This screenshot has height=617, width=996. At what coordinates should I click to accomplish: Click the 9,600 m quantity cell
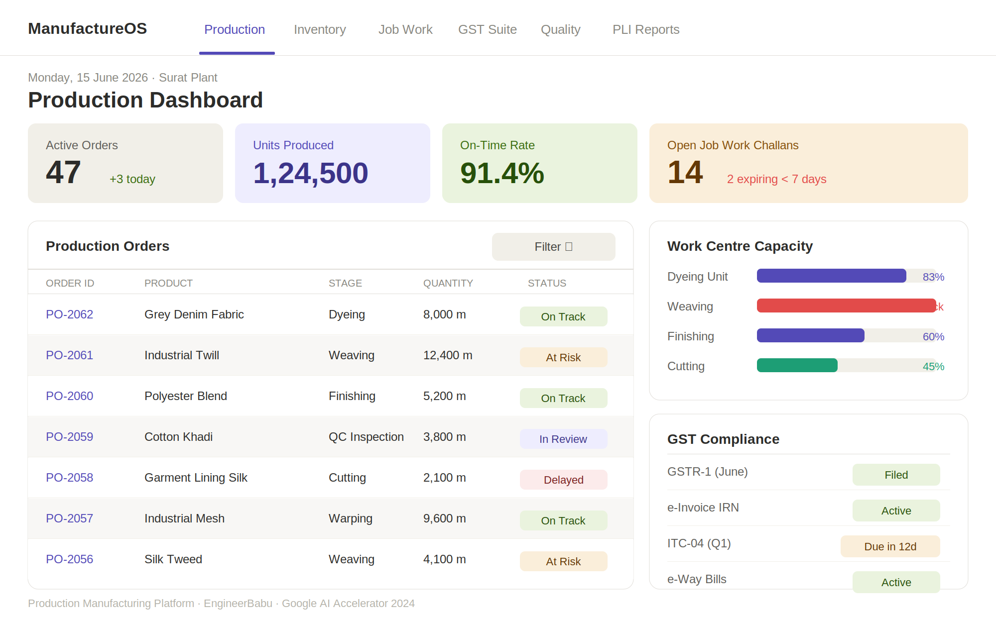pyautogui.click(x=445, y=518)
